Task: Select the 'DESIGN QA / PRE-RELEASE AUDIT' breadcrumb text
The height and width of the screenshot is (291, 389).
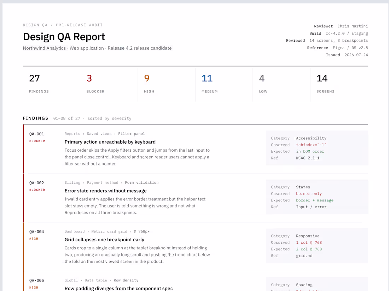Action: tap(63, 25)
